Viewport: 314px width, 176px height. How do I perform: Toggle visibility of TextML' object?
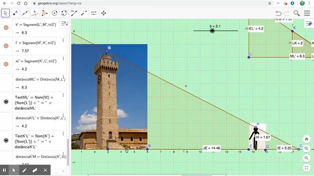point(6,102)
